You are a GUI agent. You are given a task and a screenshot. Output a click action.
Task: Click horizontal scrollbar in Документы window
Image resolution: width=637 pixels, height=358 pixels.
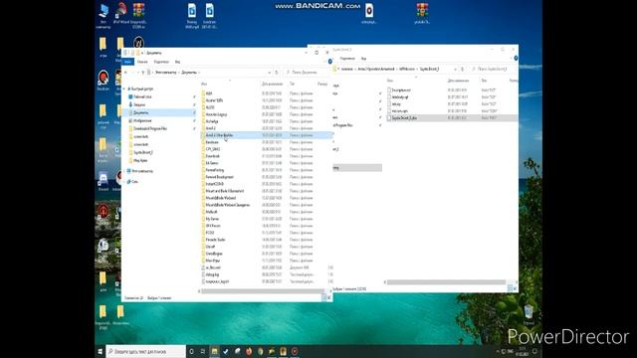[263, 291]
